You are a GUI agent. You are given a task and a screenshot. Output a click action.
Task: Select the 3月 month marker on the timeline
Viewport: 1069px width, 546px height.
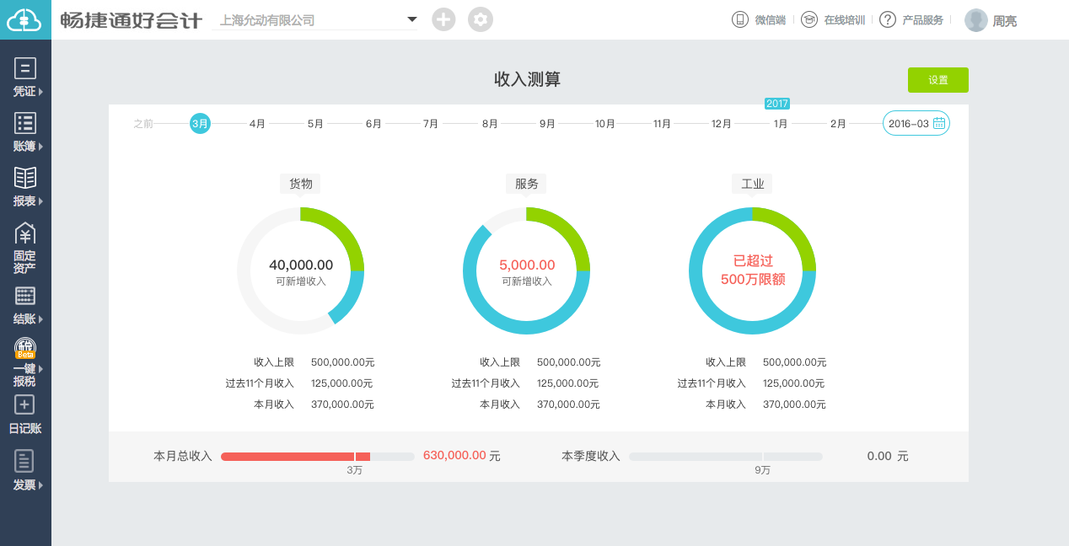coord(200,123)
